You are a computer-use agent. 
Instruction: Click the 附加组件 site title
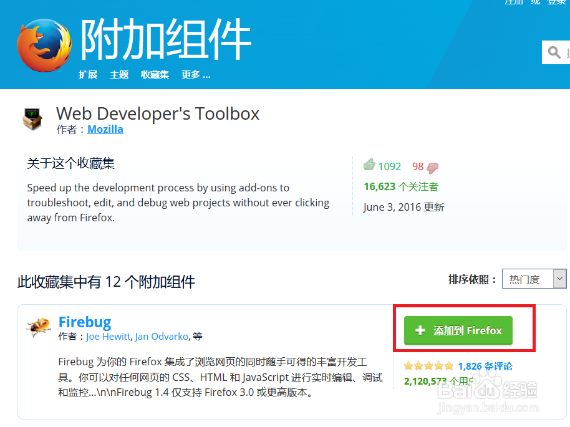[x=166, y=39]
